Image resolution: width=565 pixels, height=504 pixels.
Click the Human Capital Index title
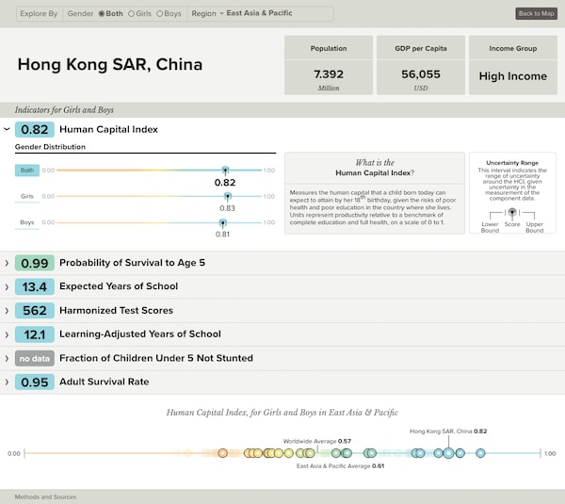pos(108,129)
